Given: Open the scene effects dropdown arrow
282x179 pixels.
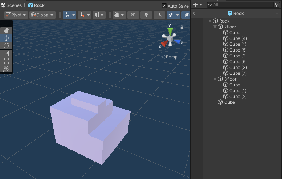Looking at the screenshot, I should [x=177, y=15].
